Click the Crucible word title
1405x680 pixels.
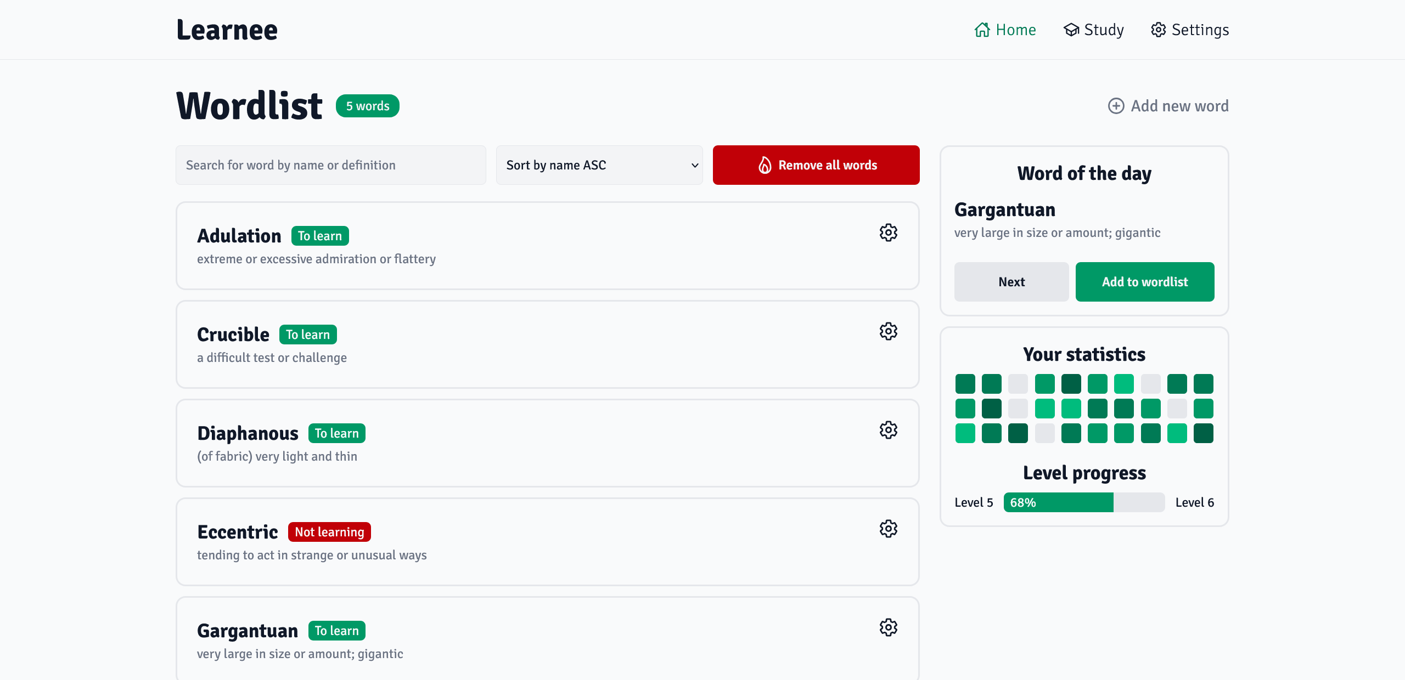(x=233, y=335)
